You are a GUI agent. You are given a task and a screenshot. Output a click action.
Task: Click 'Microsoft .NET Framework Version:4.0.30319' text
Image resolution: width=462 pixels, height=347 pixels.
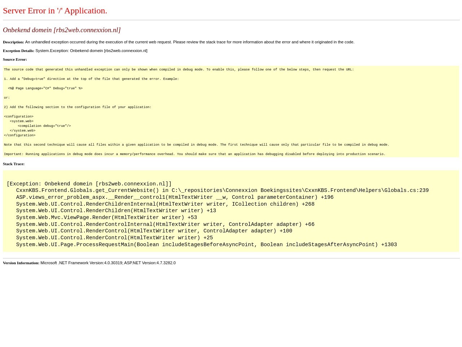pyautogui.click(x=81, y=263)
